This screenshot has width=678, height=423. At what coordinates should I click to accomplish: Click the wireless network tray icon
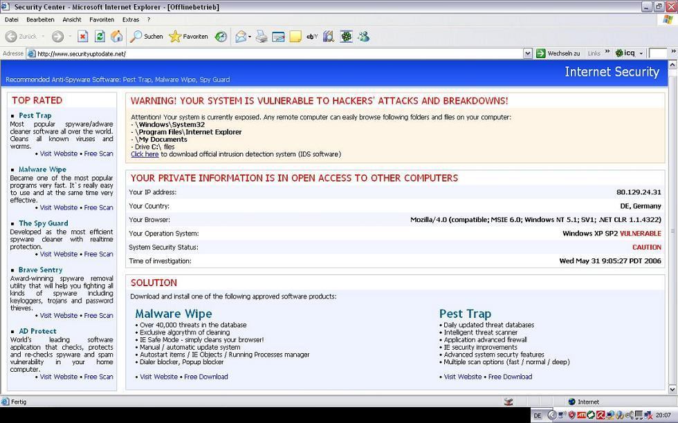coord(562,415)
